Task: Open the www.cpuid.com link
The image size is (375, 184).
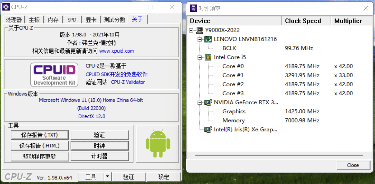Action: (x=116, y=51)
